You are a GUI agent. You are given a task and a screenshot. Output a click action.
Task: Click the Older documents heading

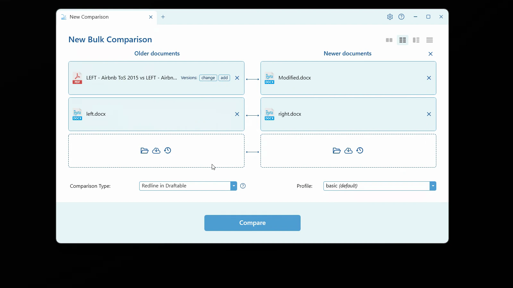point(157,53)
